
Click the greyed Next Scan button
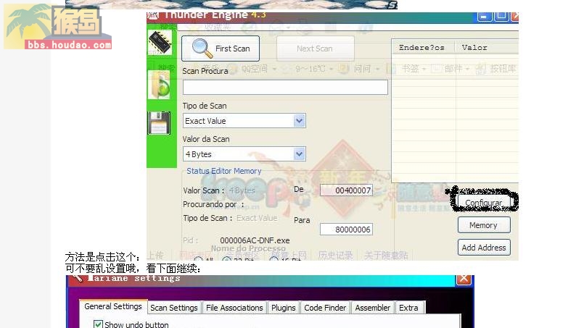(x=315, y=49)
